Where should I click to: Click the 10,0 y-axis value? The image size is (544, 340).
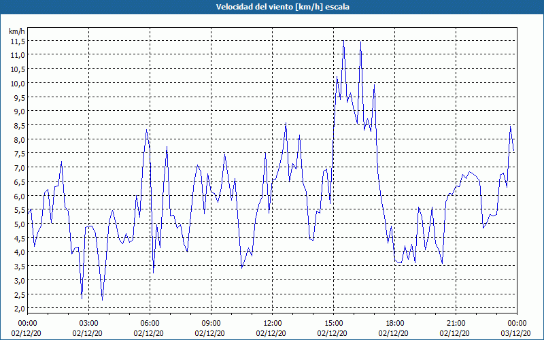click(x=18, y=83)
